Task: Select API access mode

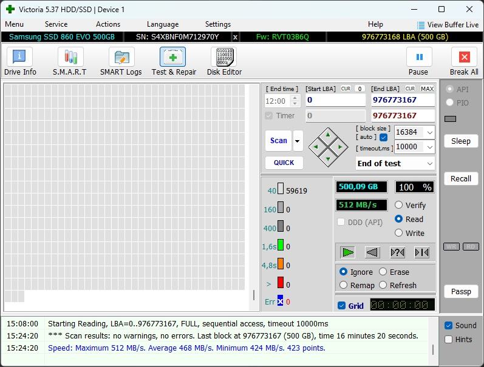Action: click(x=450, y=89)
